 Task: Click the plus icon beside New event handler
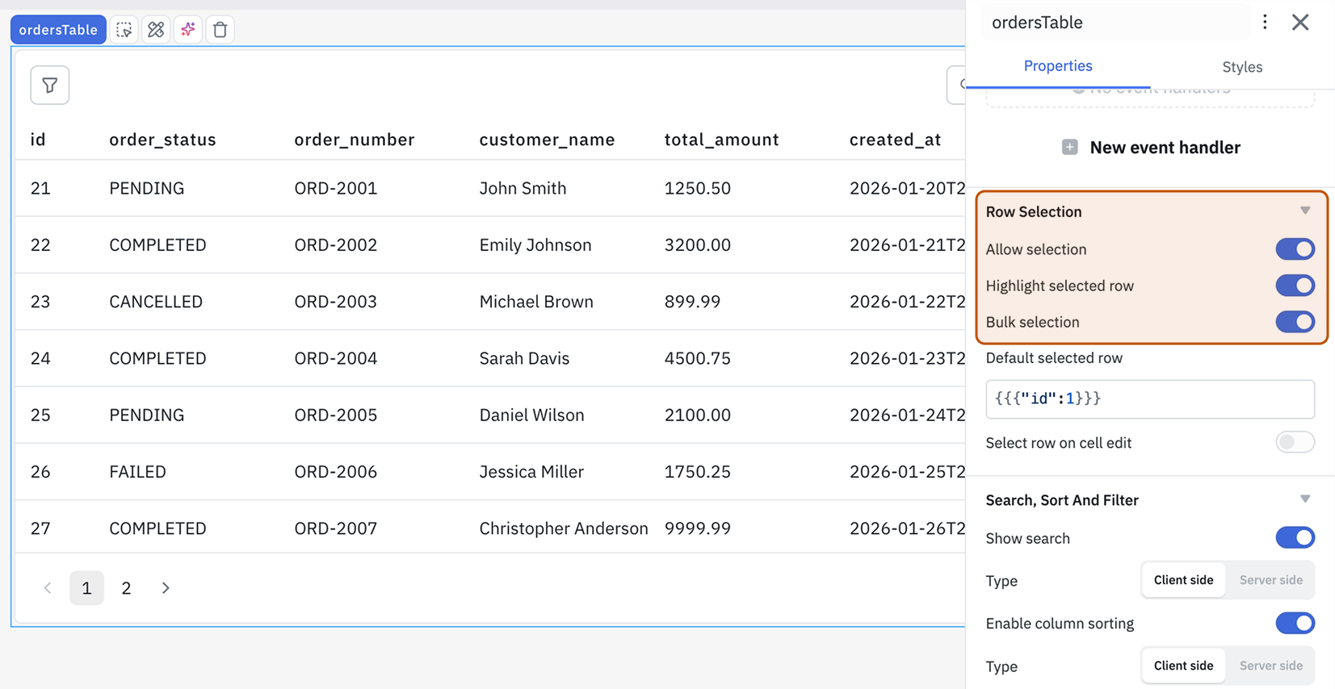click(1069, 147)
